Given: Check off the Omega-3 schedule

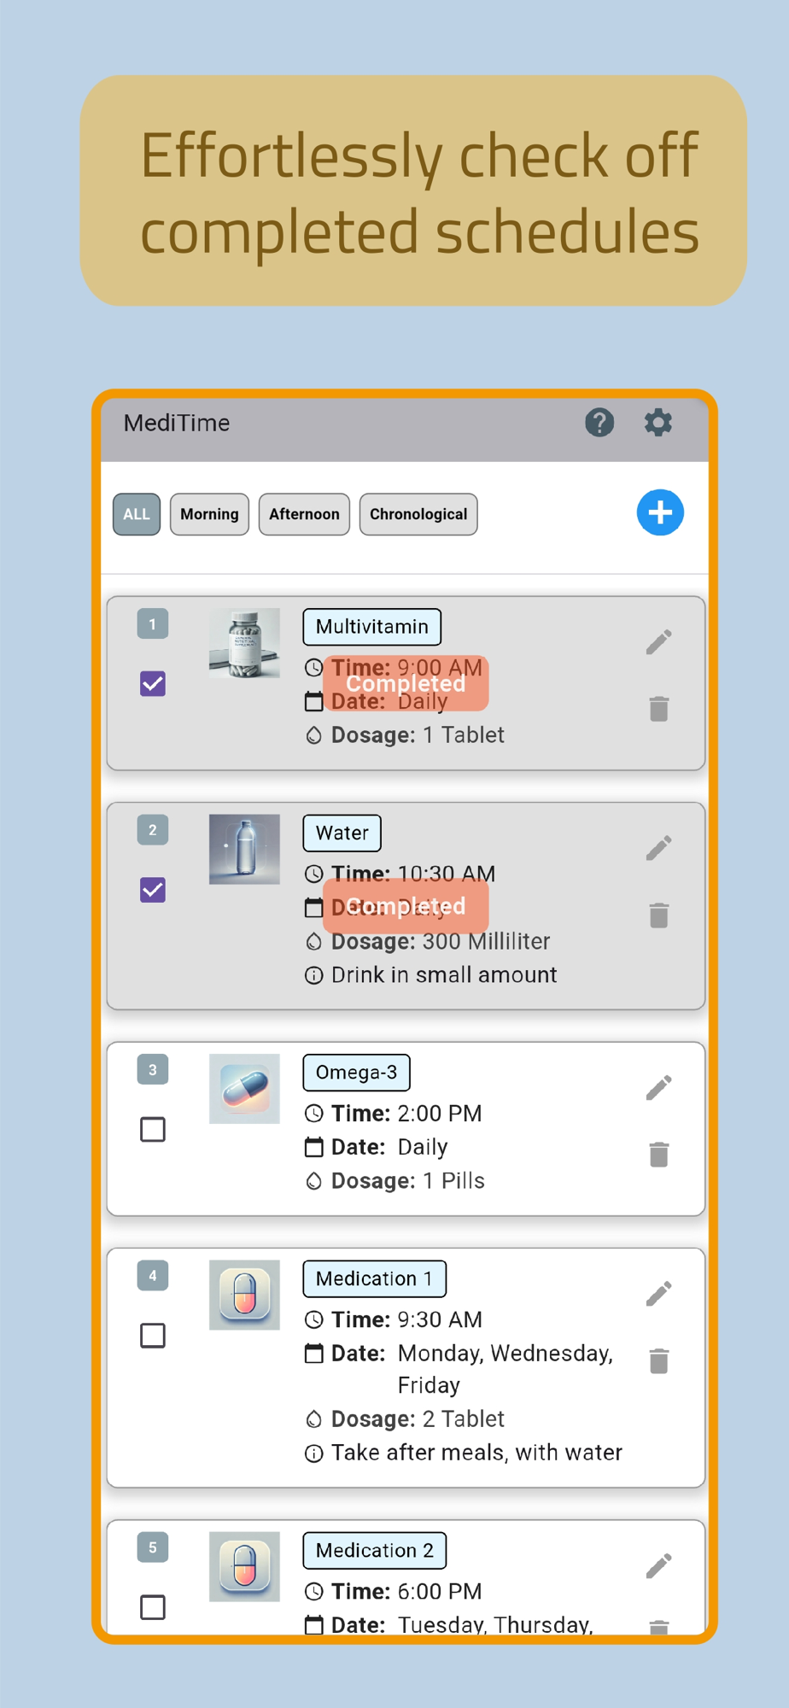Looking at the screenshot, I should [x=153, y=1130].
